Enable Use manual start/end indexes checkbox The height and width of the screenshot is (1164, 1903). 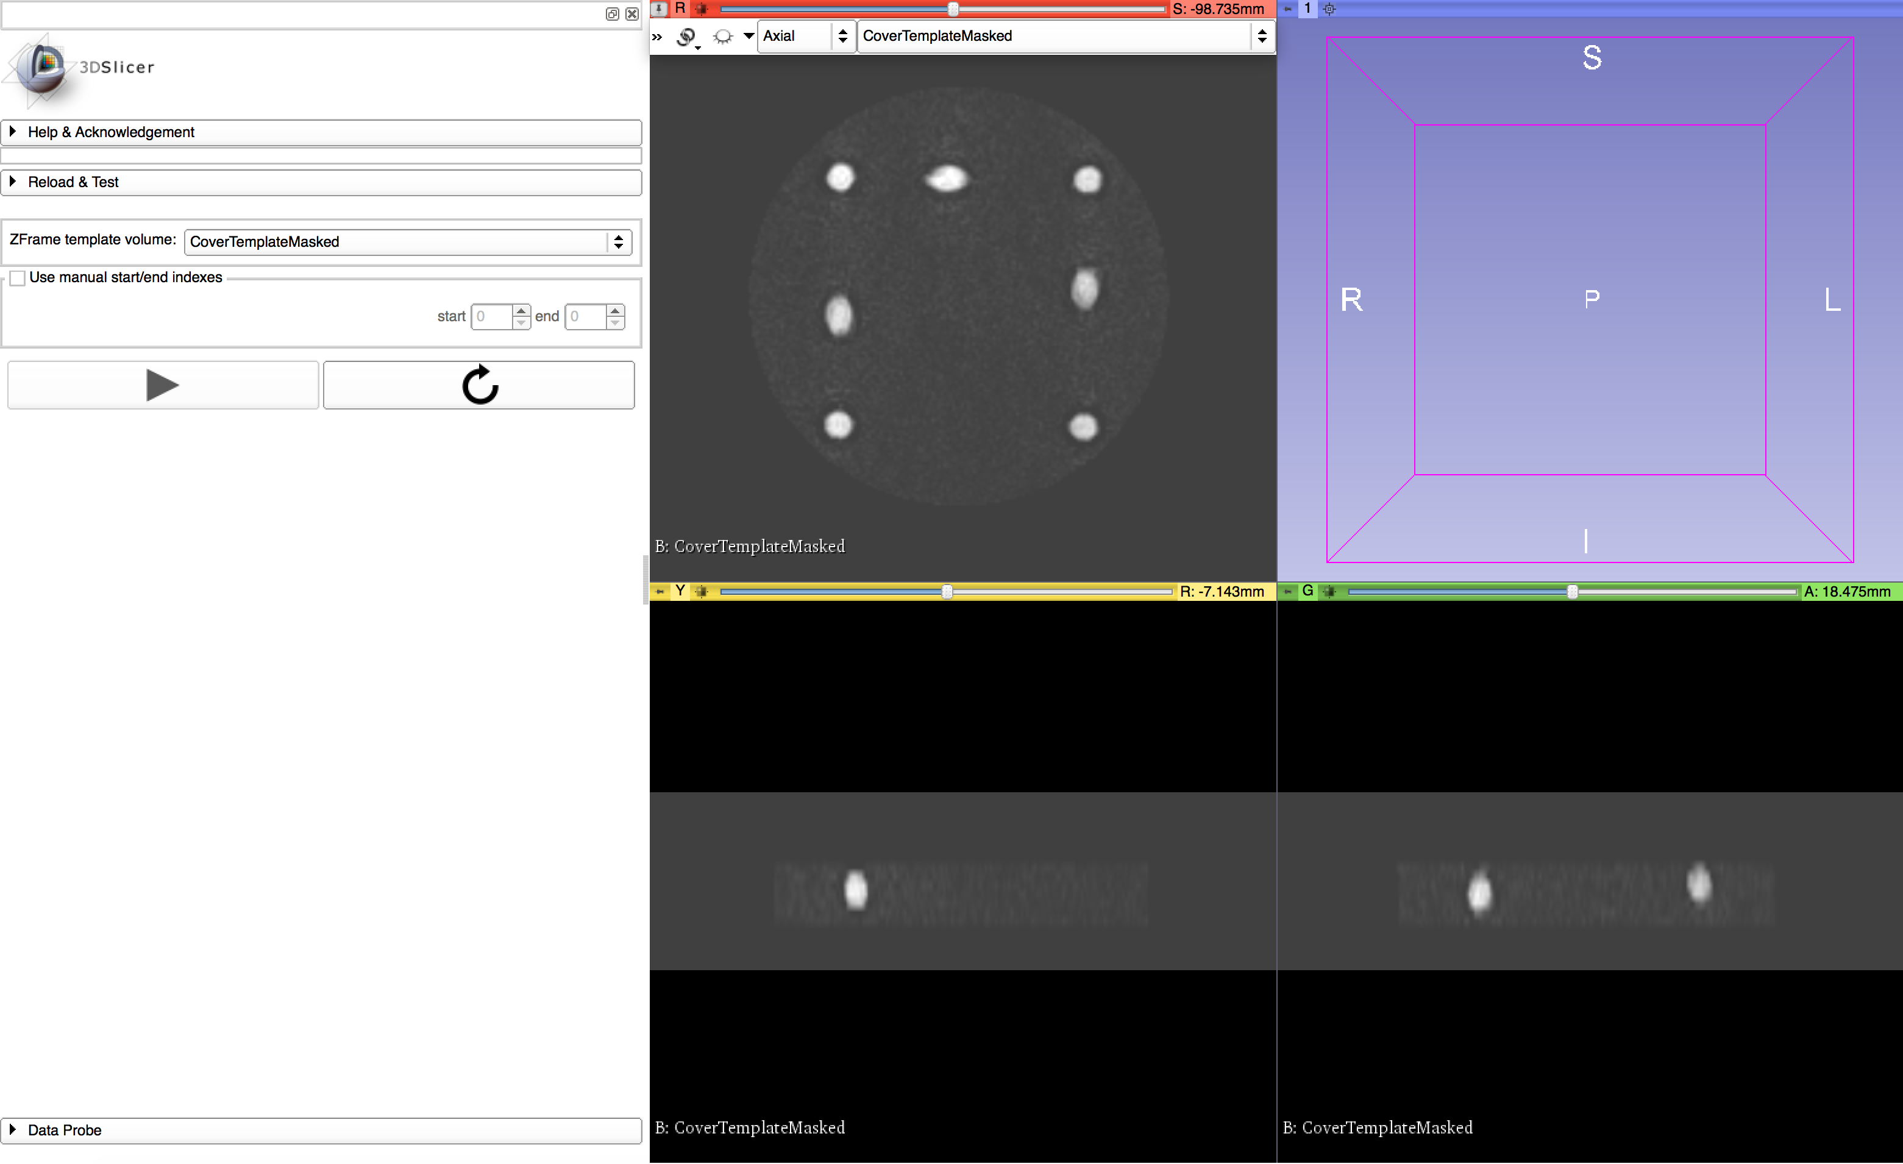pos(18,278)
